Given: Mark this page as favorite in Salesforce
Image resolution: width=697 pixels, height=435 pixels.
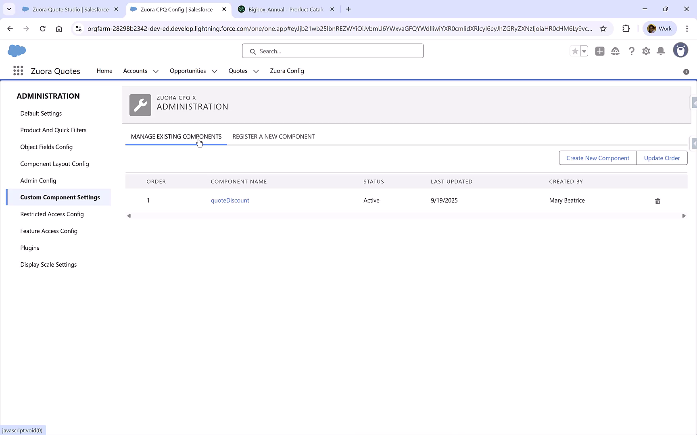Looking at the screenshot, I should (575, 51).
